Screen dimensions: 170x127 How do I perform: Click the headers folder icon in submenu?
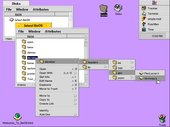point(85,62)
